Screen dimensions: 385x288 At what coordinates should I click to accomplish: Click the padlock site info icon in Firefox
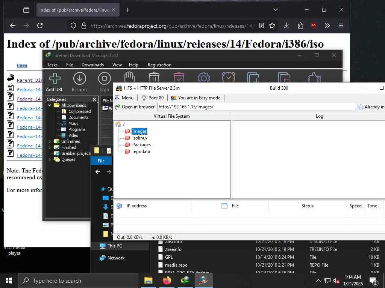click(x=84, y=26)
